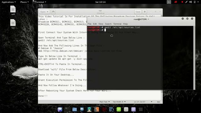Screen dimensions: 201x113
Task: Click the root@ATOM terminal title bar
Action: pyautogui.click(x=141, y=19)
